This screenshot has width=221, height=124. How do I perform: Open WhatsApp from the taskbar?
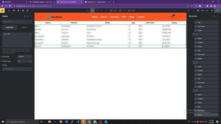[95, 122]
